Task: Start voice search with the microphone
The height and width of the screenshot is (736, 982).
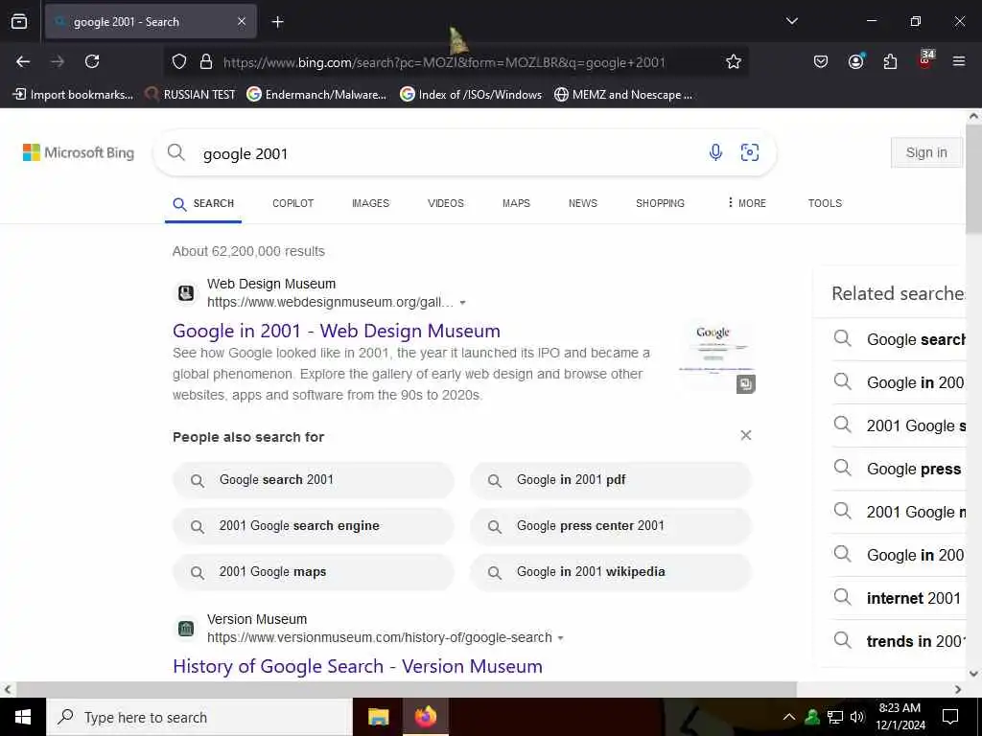Action: click(x=715, y=152)
